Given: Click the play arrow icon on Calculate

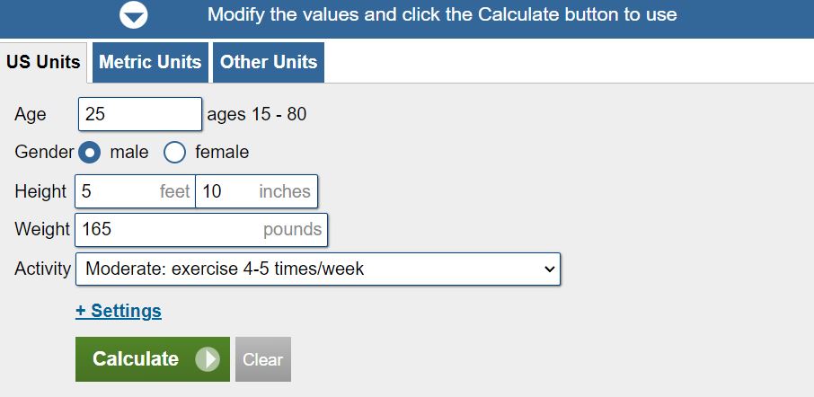Looking at the screenshot, I should click(208, 359).
